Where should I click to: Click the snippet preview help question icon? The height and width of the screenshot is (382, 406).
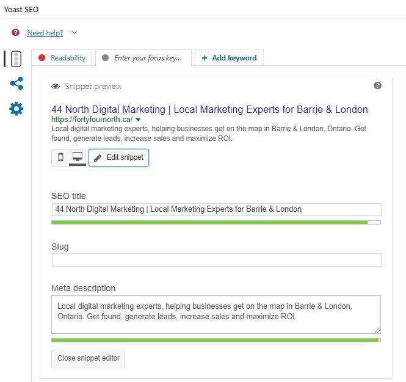pos(377,85)
